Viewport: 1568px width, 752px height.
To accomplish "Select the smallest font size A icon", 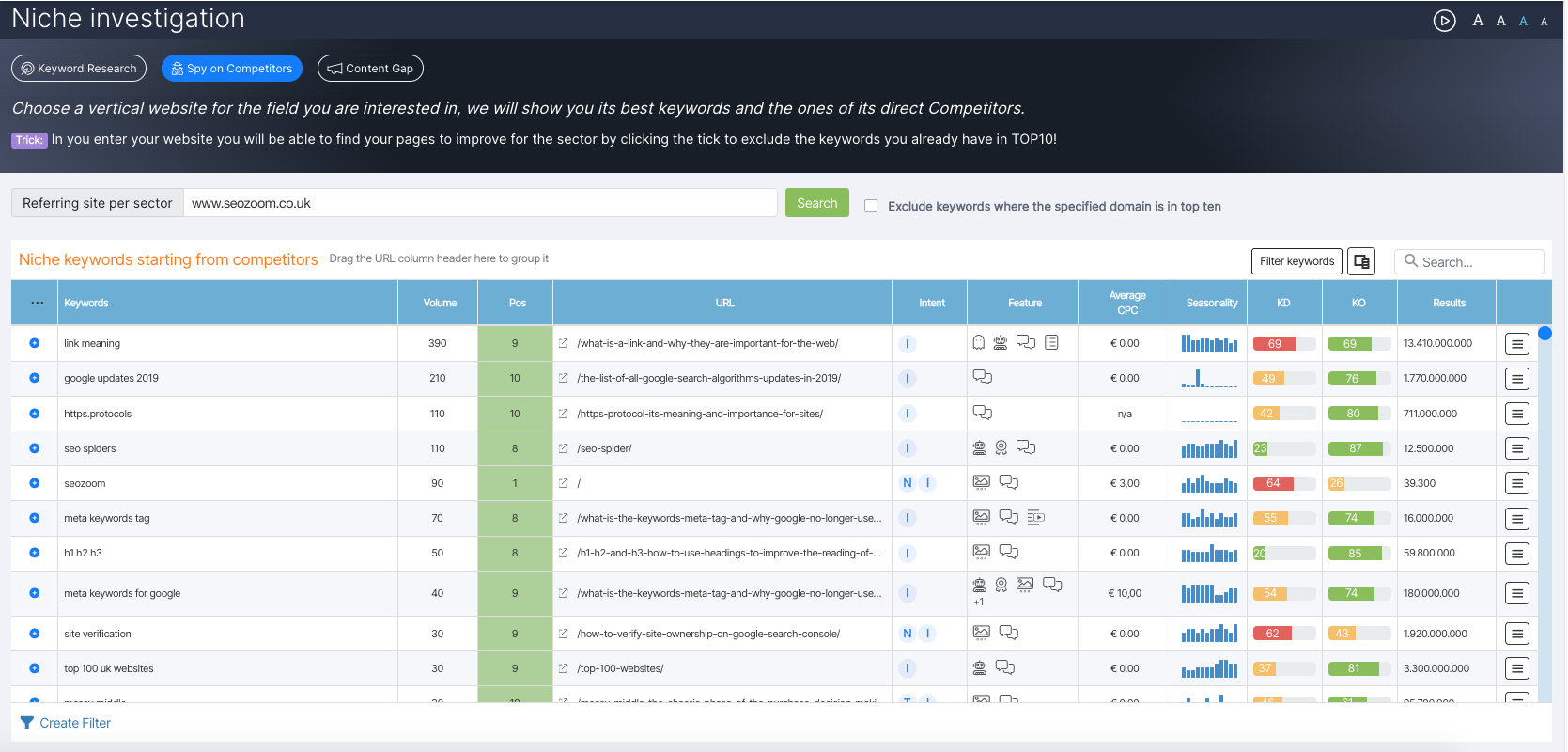I will (x=1544, y=22).
